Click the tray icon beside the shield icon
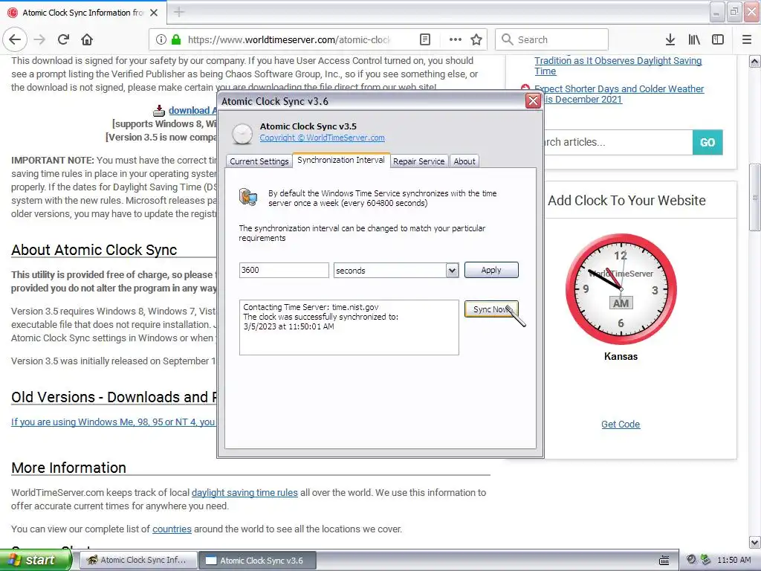The width and height of the screenshot is (761, 571). pyautogui.click(x=692, y=560)
